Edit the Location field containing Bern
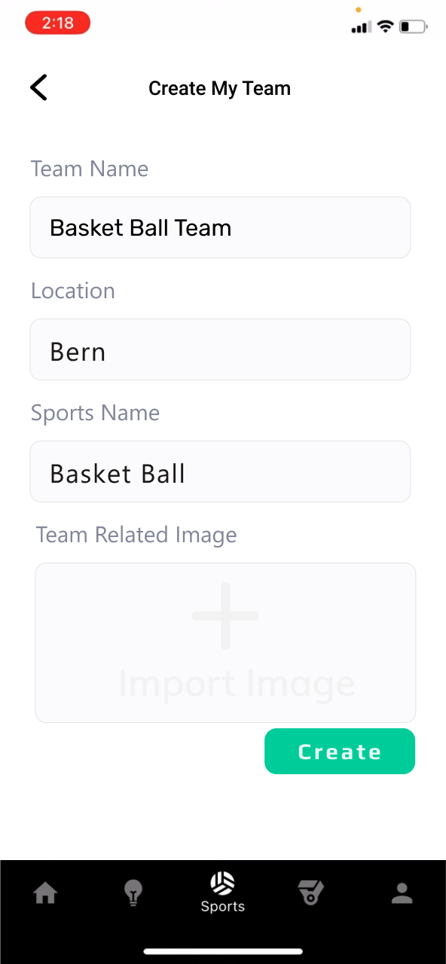Image resolution: width=446 pixels, height=964 pixels. 220,349
